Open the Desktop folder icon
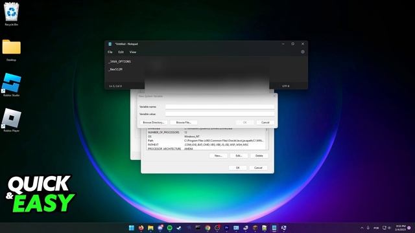 [12, 50]
